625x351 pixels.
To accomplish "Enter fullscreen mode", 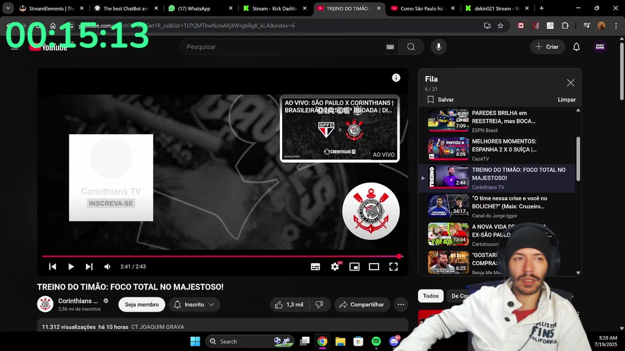I will point(394,267).
